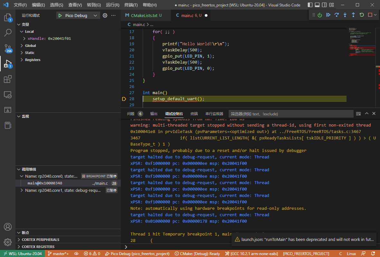Expand the Registers scope
380x257 pixels.
(x=22, y=60)
